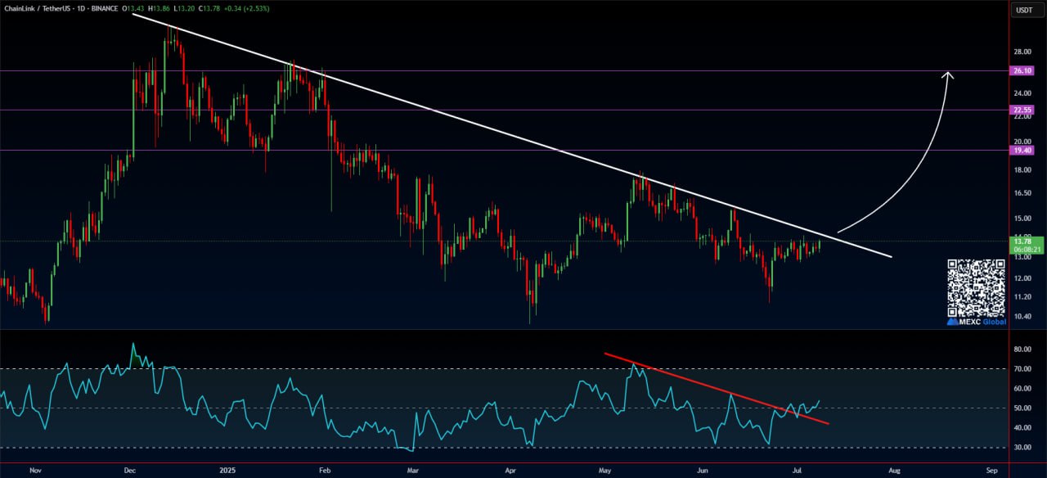Click the Dec label on time axis
Viewport: 1047px width, 478px height.
[x=129, y=471]
